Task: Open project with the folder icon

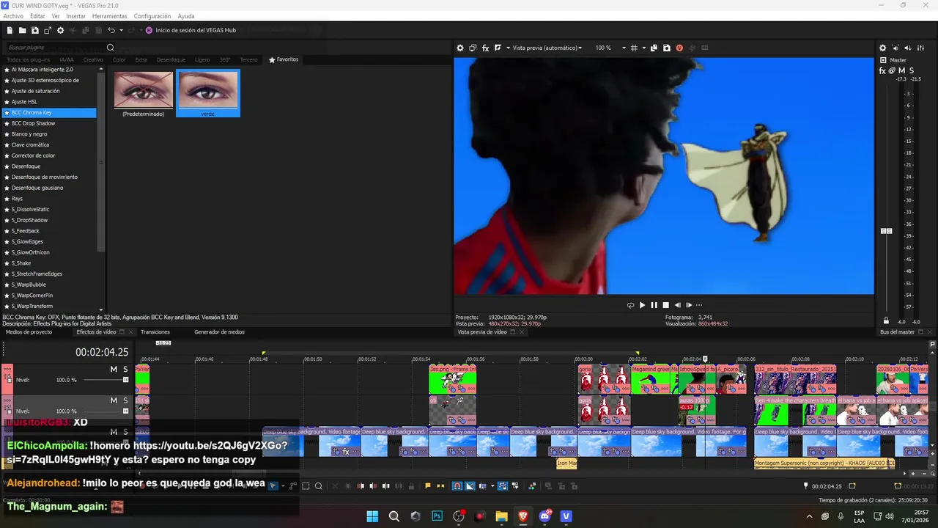Action: 23,30
